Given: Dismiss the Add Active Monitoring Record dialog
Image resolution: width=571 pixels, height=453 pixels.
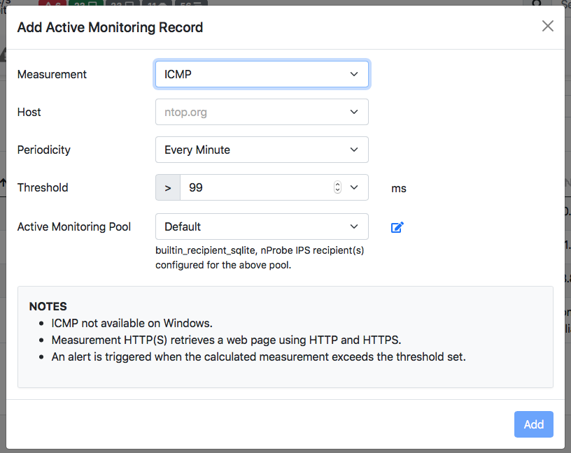Looking at the screenshot, I should pyautogui.click(x=548, y=26).
